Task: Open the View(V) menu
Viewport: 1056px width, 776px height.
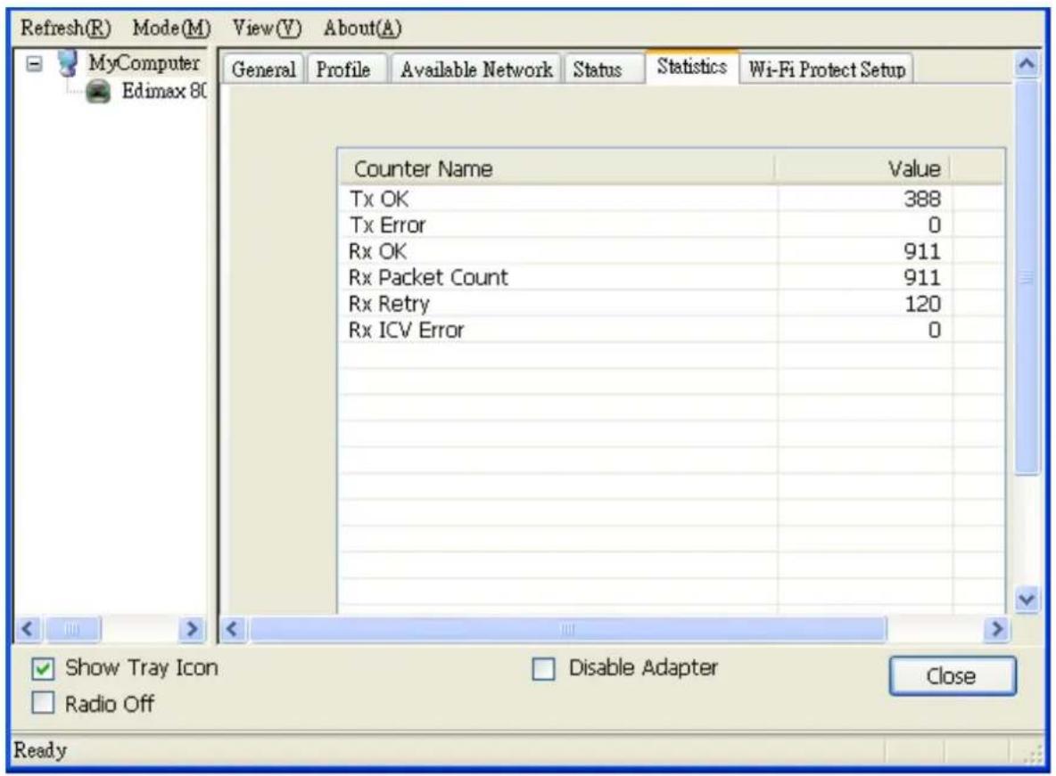Action: (267, 29)
